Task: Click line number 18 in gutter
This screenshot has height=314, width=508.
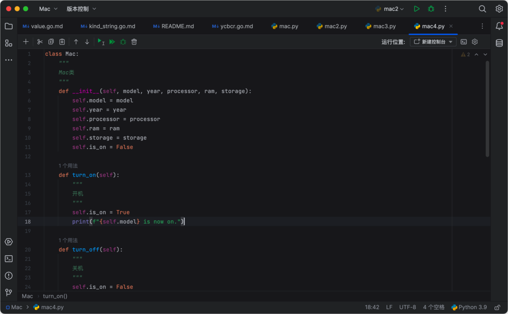Action: pos(28,222)
